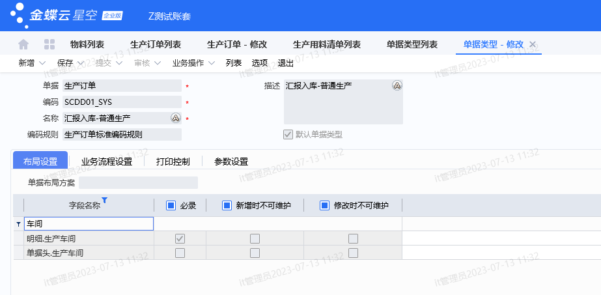Switch to the 生产用料清单列表 tab
The height and width of the screenshot is (295, 601).
[x=327, y=44]
